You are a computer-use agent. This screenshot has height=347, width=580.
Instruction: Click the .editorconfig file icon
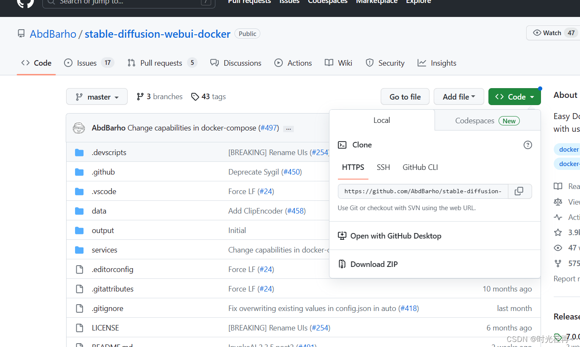pyautogui.click(x=79, y=269)
